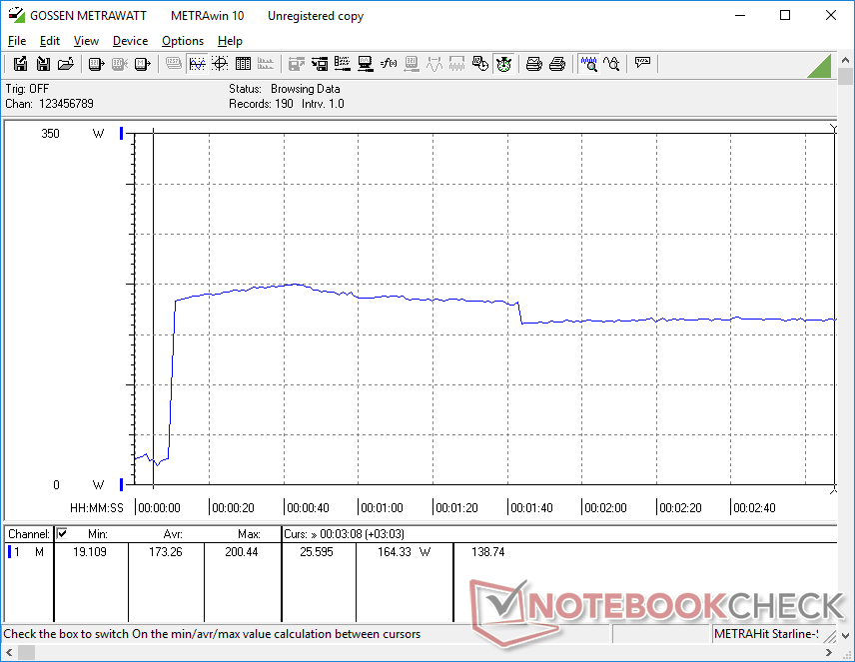
Task: Click the greyed bar chart view icon
Action: [x=266, y=64]
